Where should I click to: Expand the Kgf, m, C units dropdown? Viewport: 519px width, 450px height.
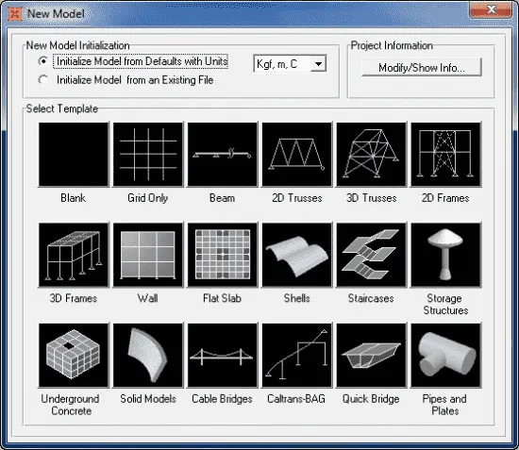point(318,63)
